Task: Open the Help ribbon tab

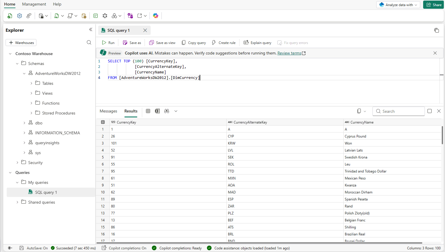Action: click(x=57, y=4)
